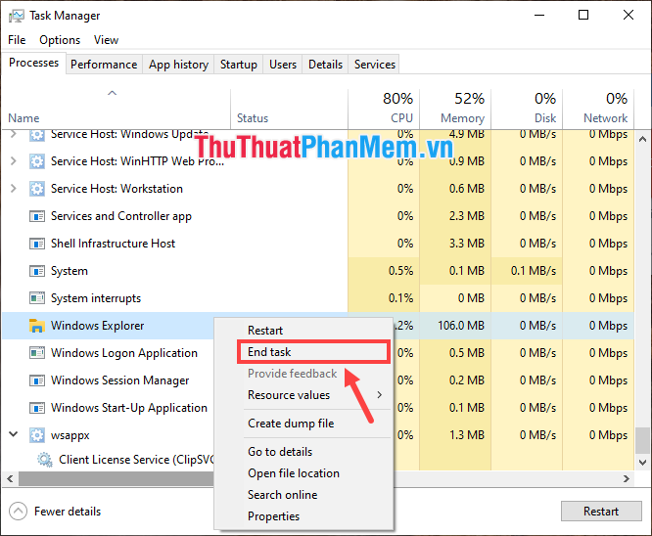Viewport: 652px width, 536px height.
Task: Select the Windows Logon Application row
Action: [318, 353]
